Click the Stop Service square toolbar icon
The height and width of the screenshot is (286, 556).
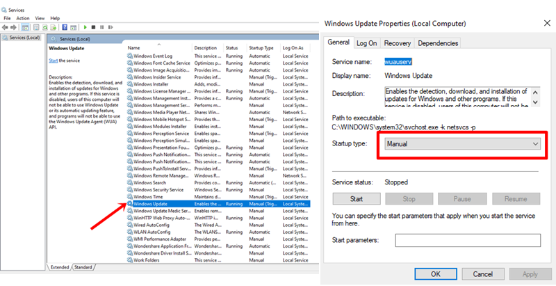[93, 27]
